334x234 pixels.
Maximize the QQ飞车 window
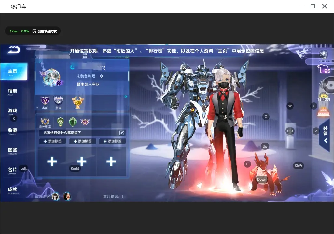(313, 6)
